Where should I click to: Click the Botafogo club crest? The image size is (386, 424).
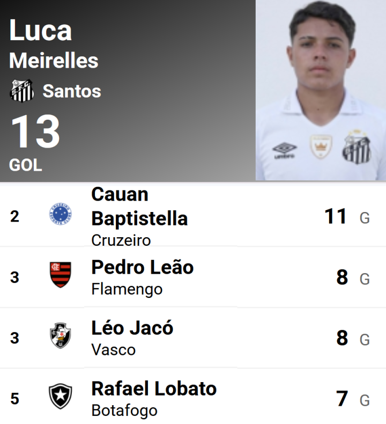click(61, 397)
